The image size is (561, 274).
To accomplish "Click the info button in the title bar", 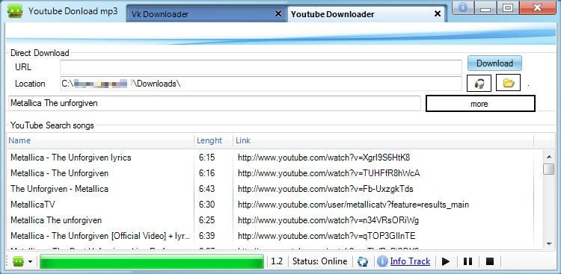I will [x=463, y=7].
